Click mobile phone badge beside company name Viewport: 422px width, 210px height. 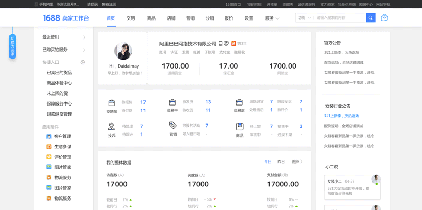pyautogui.click(x=220, y=44)
